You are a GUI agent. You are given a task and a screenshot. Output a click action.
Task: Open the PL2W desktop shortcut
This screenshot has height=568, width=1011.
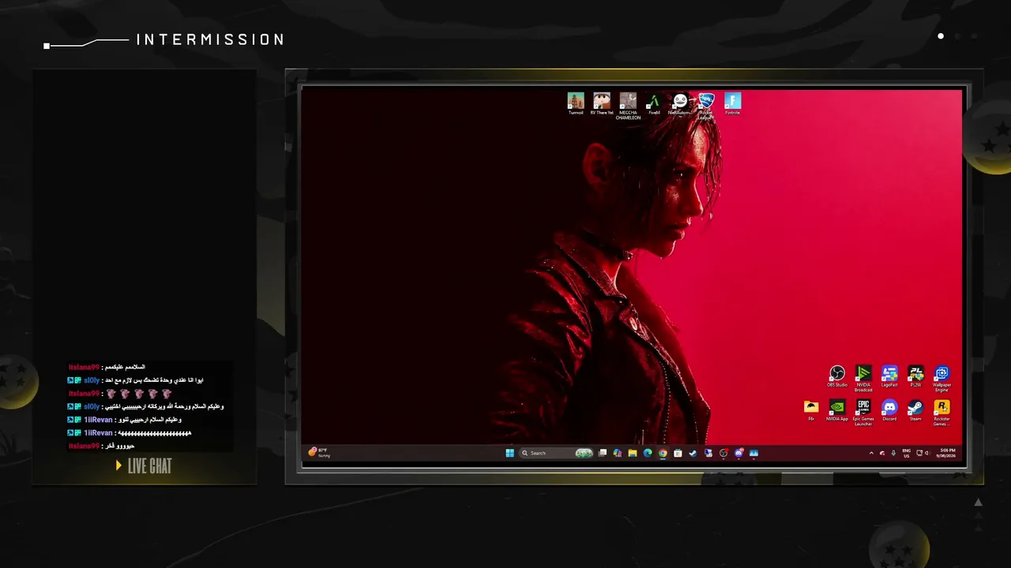pos(915,376)
